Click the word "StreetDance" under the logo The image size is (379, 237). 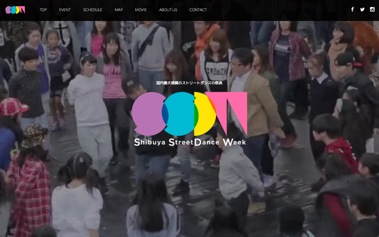[x=194, y=143]
